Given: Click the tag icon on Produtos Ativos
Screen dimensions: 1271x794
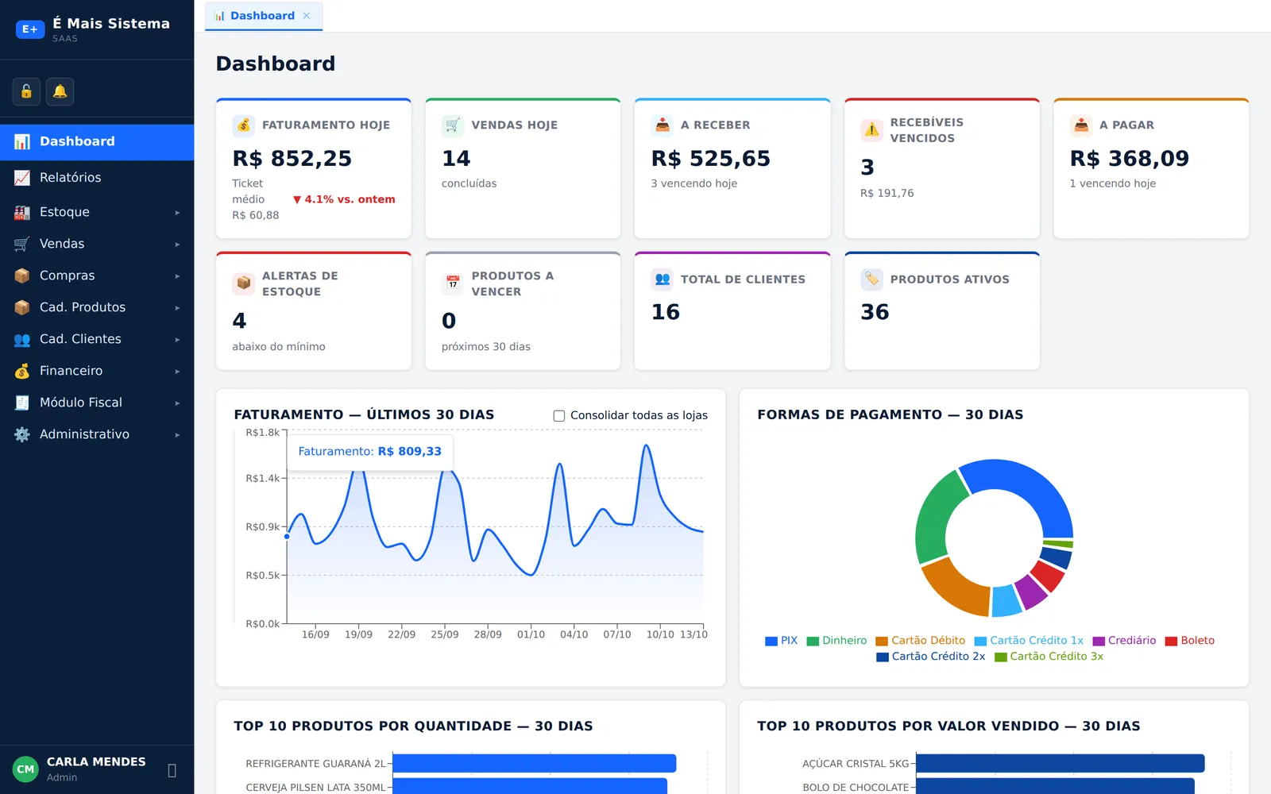Looking at the screenshot, I should (872, 279).
